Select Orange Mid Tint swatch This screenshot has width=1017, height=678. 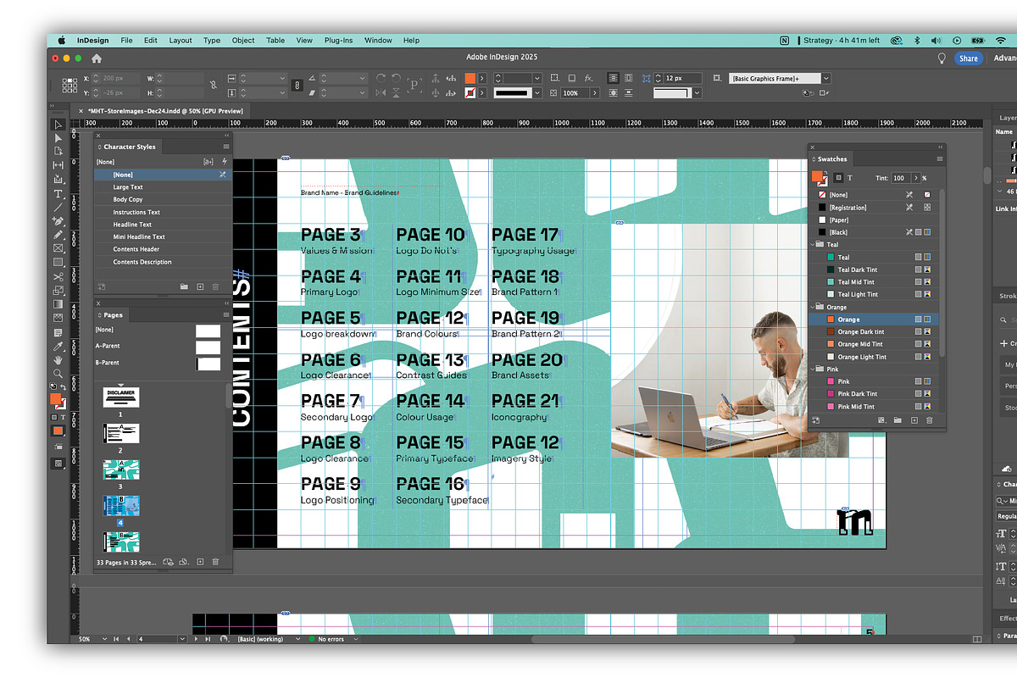(x=874, y=344)
